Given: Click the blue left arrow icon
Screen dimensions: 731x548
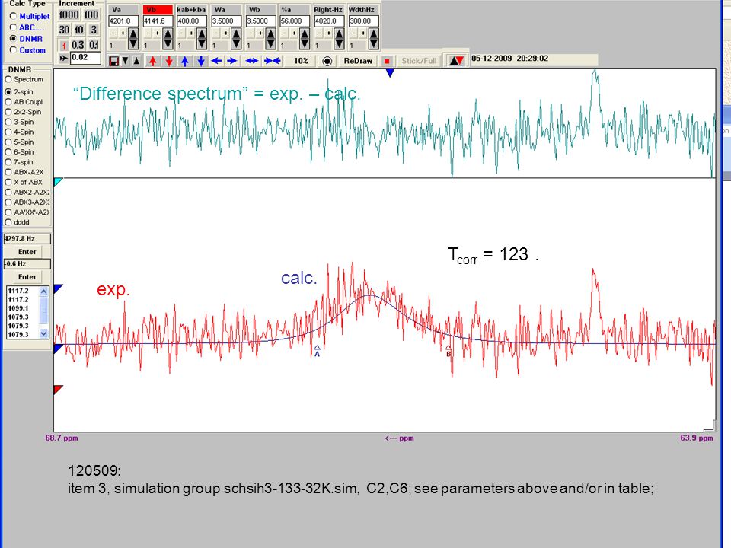Looking at the screenshot, I should (x=216, y=61).
